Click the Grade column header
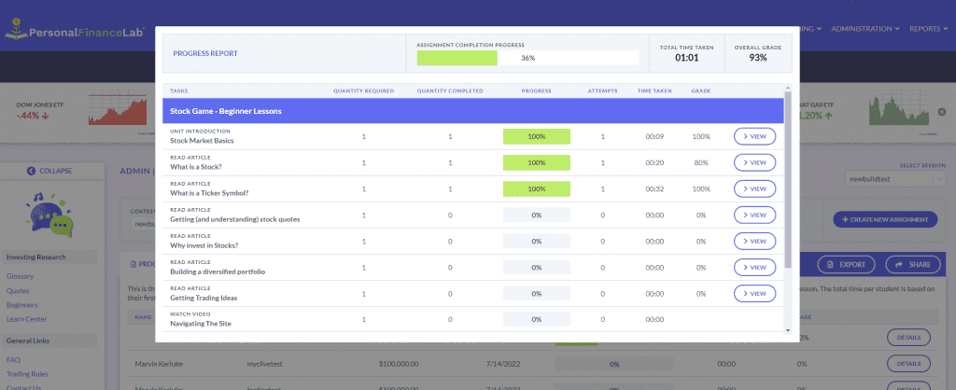Viewport: 956px width, 390px height. pos(700,91)
